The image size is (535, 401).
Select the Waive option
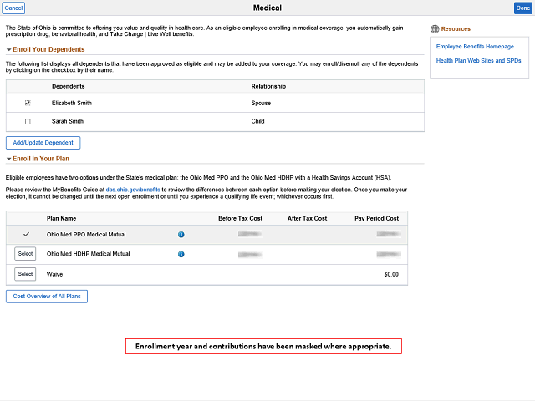25,274
